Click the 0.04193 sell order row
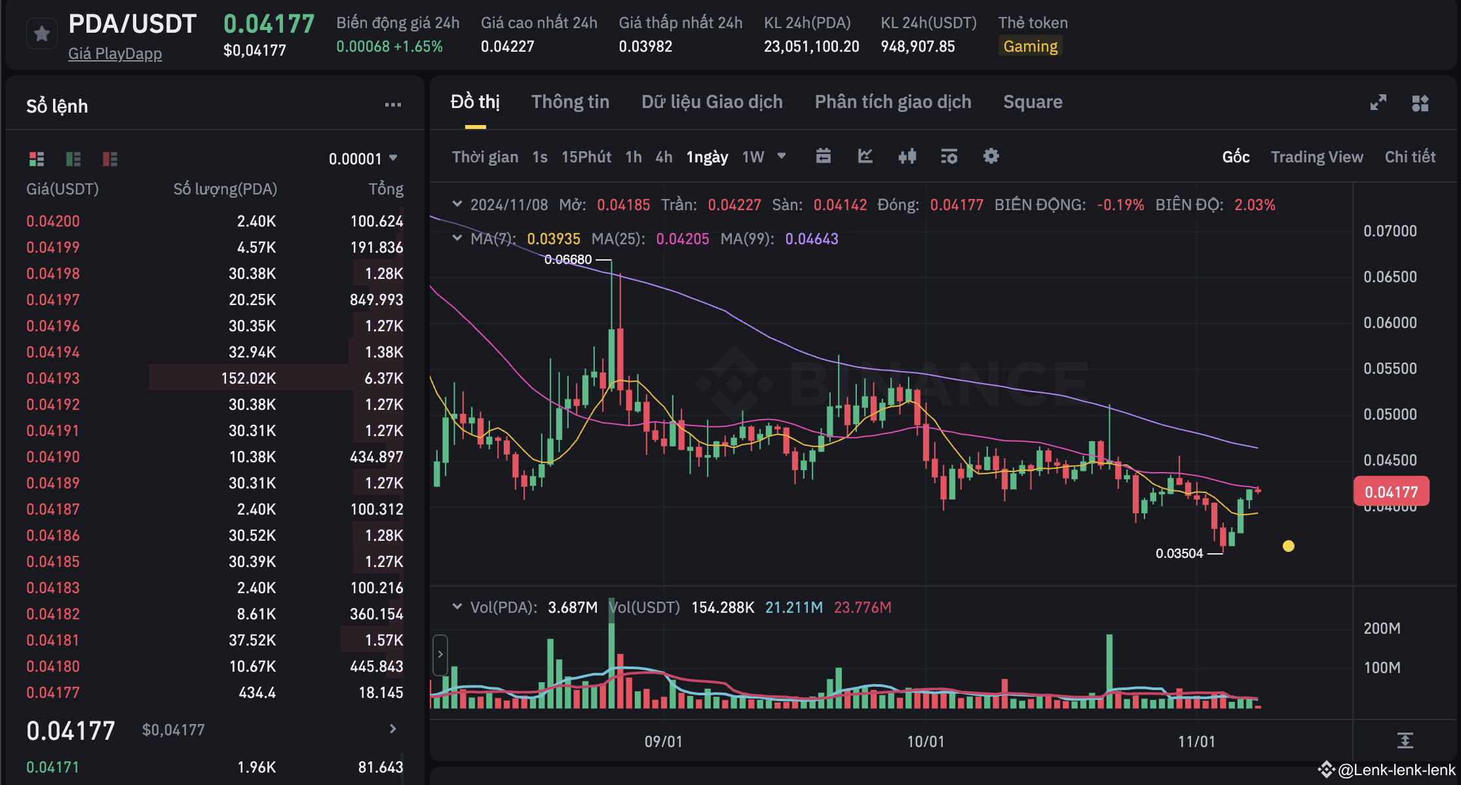Screen dimensions: 1461x785 click(x=215, y=378)
